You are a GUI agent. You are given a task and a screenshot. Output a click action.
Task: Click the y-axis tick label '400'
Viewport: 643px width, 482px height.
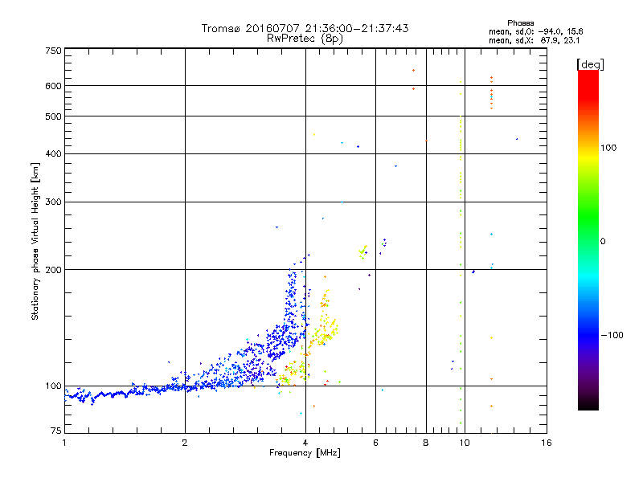pyautogui.click(x=53, y=153)
